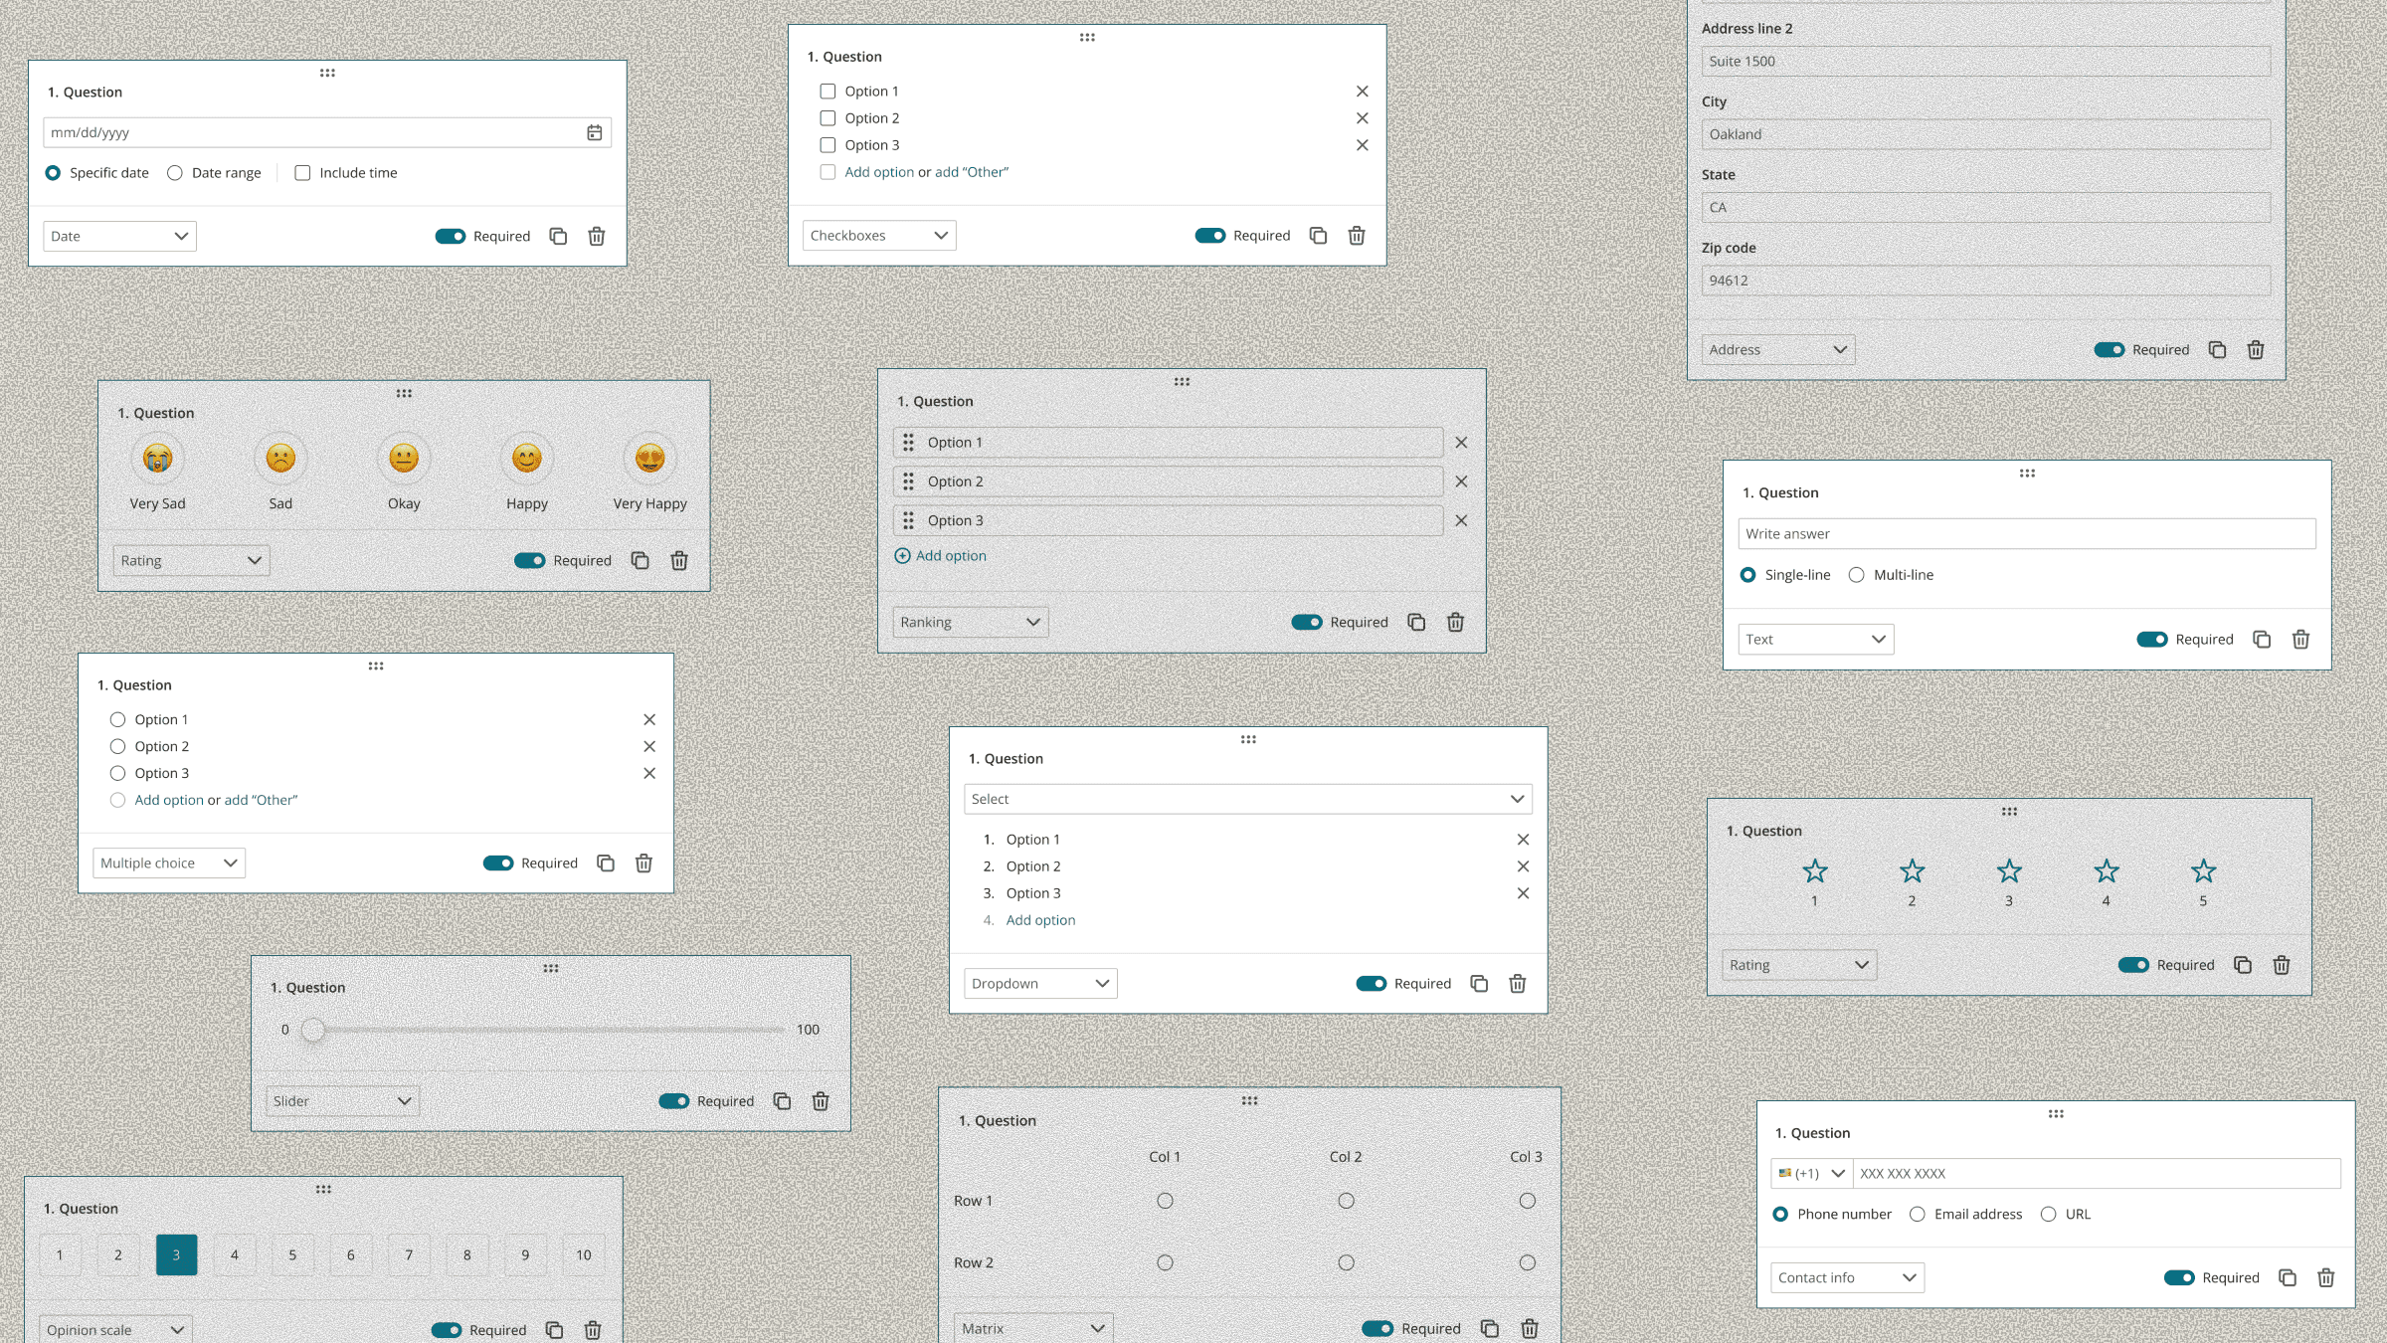Viewport: 2387px width, 1343px height.
Task: Duplicate the Multiple choice question
Action: point(606,863)
